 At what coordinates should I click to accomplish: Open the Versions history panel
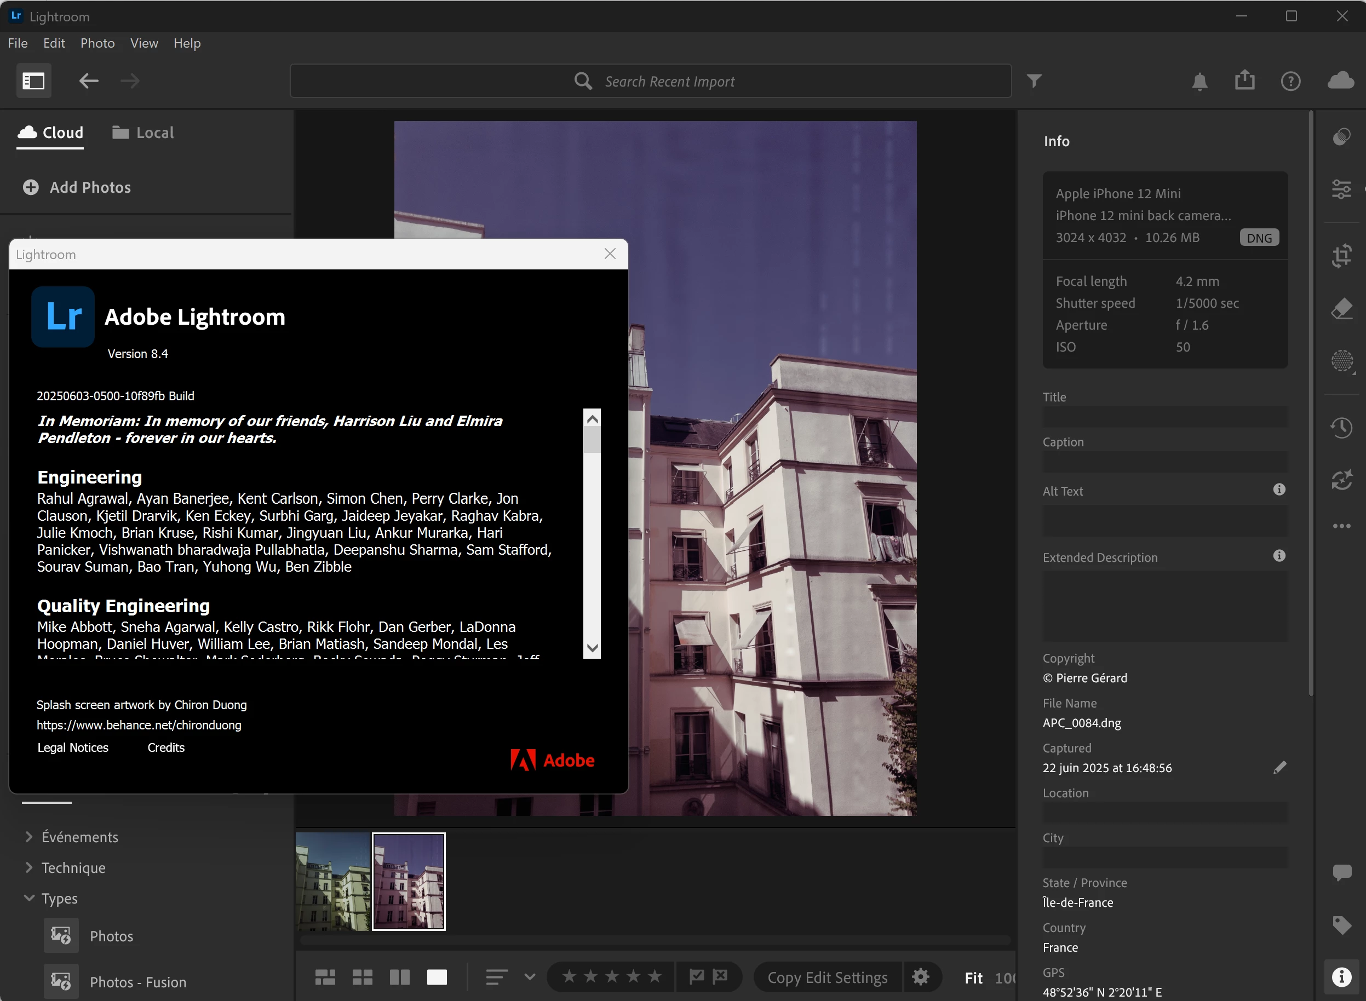point(1341,428)
